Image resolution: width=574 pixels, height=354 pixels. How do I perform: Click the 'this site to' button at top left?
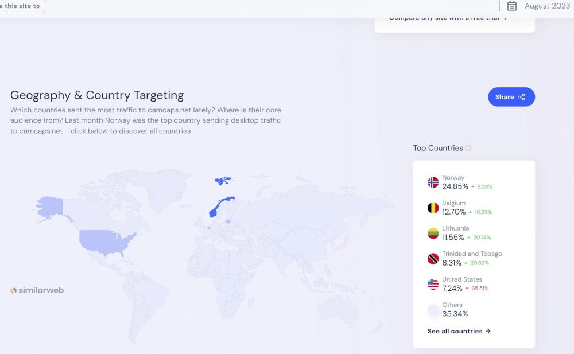point(22,6)
